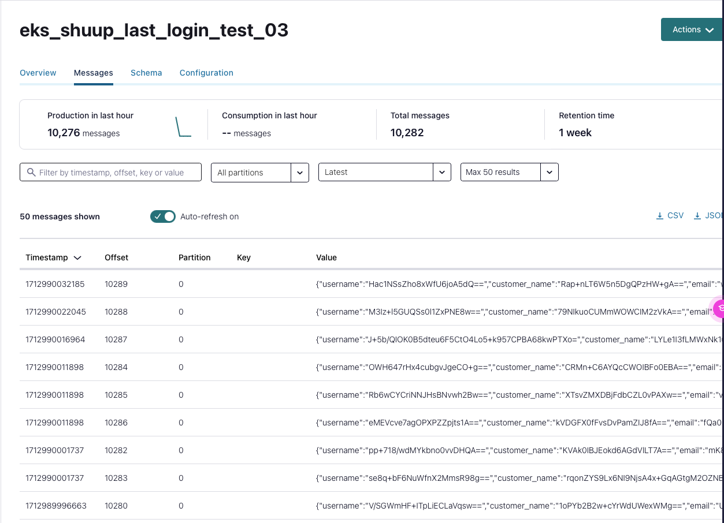724x523 pixels.
Task: Click offset 10289 cell
Action: (116, 284)
